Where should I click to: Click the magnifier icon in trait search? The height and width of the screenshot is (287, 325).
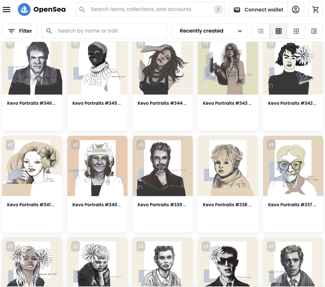pos(49,31)
